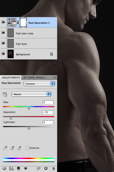The image size is (114, 172).
Task: Select the eyedropper tool
Action: click(x=5, y=148)
